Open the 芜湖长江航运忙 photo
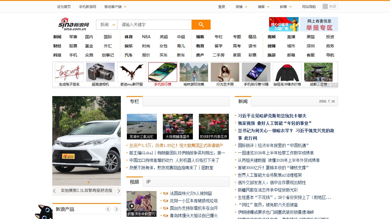390x219 pixels. (142, 127)
